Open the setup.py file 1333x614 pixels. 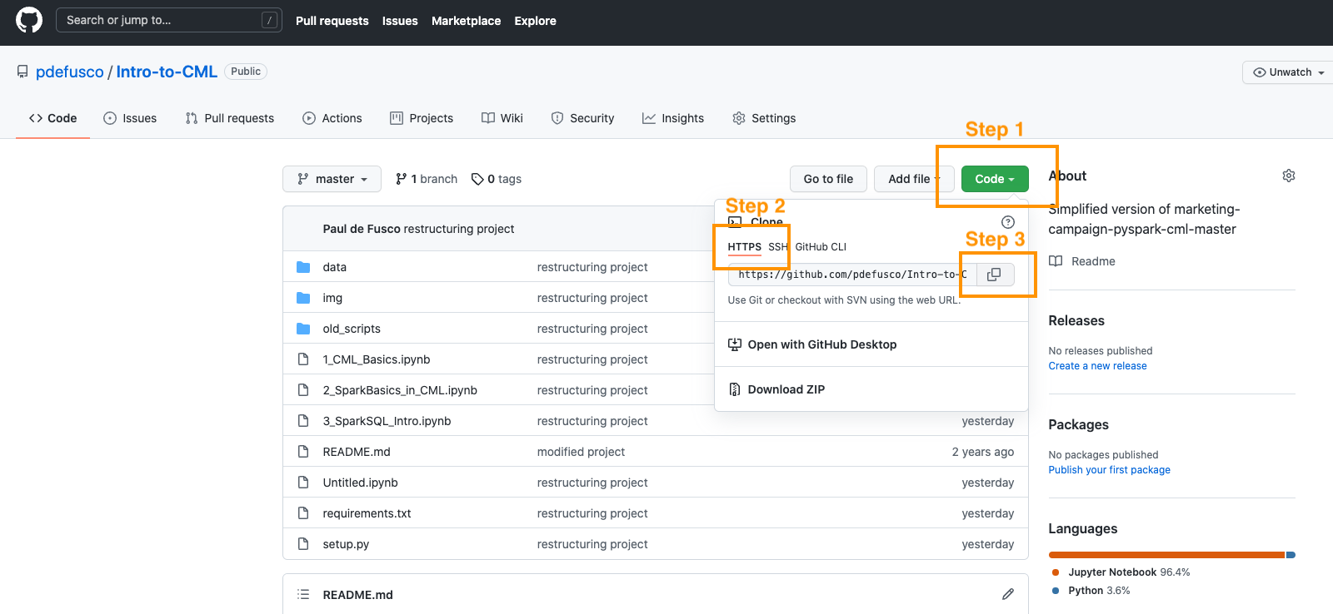click(x=346, y=544)
